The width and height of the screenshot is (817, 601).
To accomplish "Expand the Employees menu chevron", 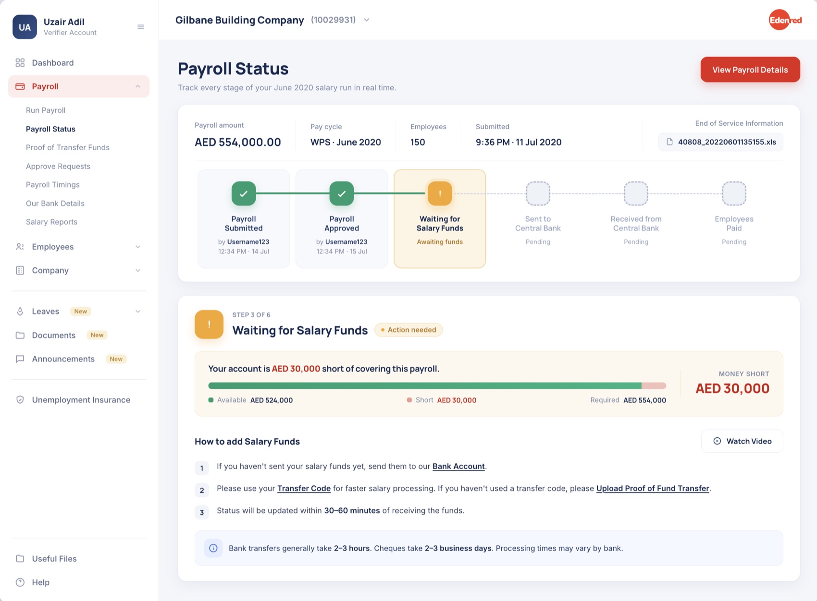I will coord(138,247).
